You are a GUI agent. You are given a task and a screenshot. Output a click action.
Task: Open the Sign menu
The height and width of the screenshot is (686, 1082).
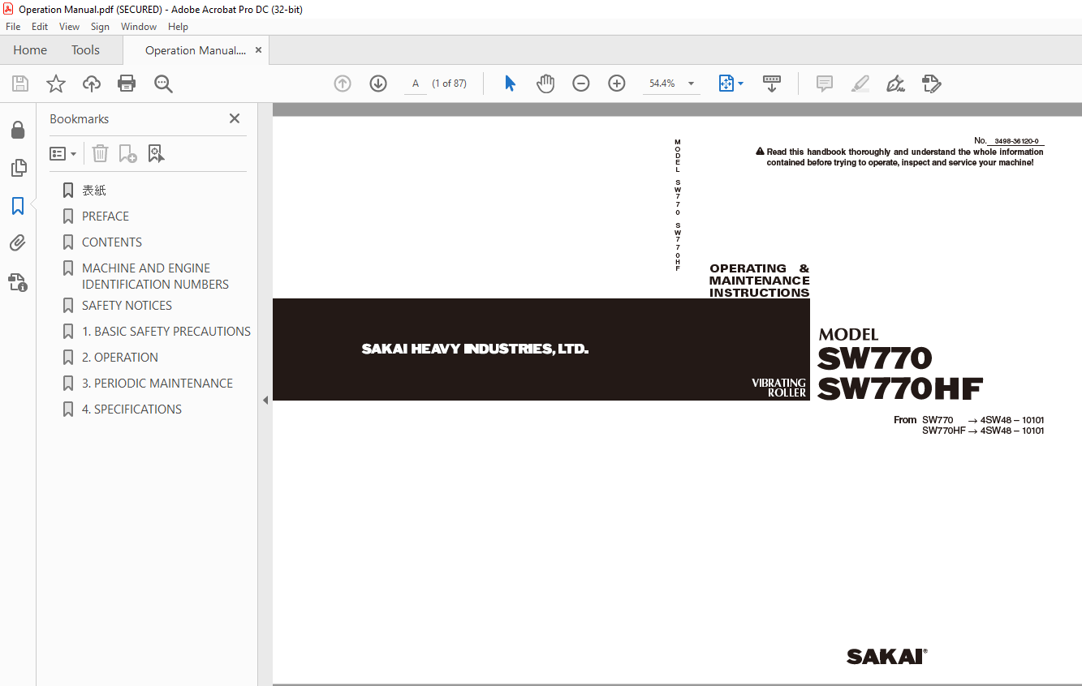click(x=101, y=27)
